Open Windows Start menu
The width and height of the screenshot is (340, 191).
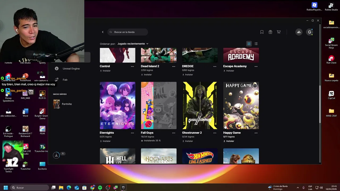(x=6, y=188)
